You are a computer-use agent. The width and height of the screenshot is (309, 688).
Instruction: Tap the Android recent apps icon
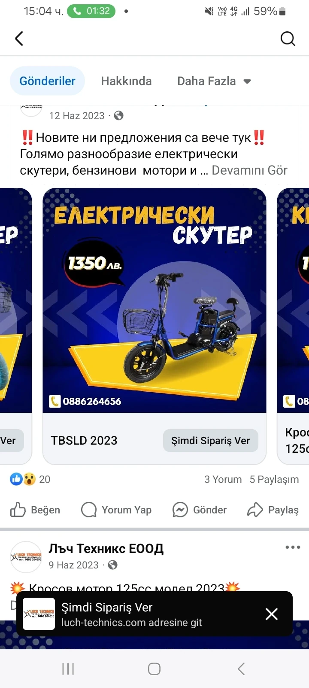(68, 669)
